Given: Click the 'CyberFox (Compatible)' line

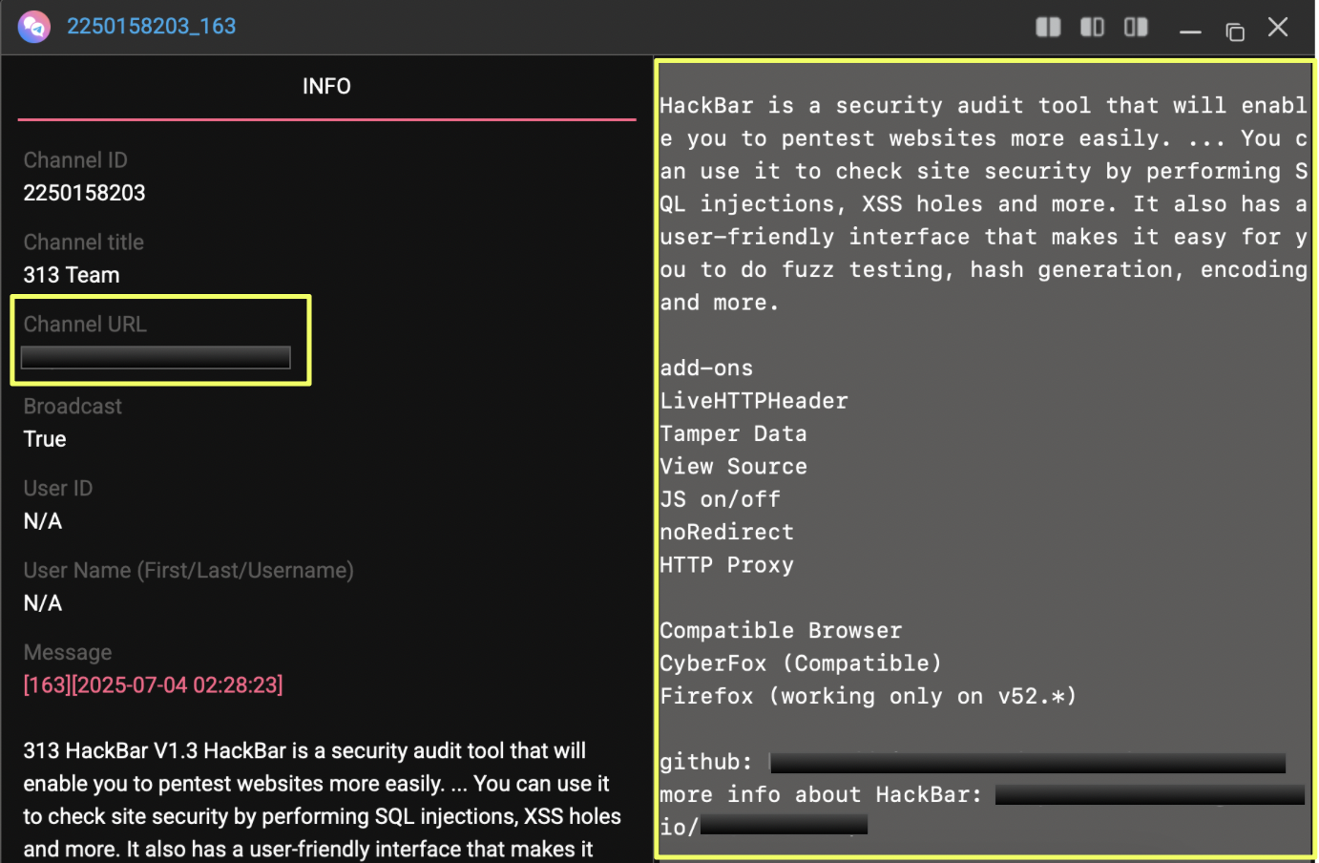Looking at the screenshot, I should 801,663.
